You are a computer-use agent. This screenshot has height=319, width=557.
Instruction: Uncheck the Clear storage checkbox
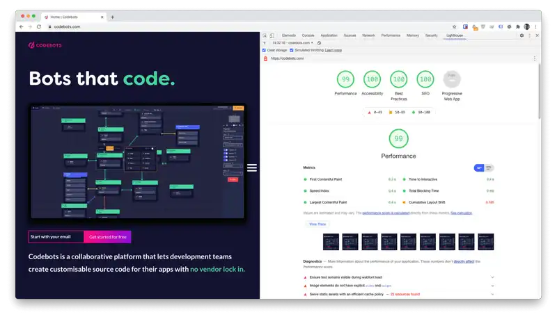point(264,50)
